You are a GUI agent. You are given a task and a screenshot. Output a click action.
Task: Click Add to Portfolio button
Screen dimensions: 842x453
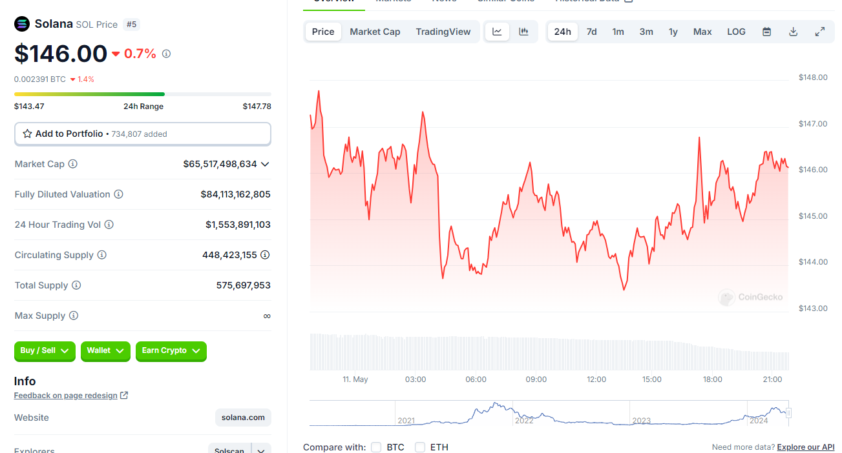[x=143, y=134]
